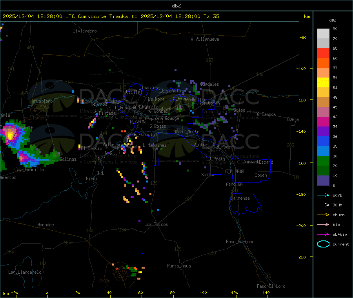Viewport: 353px width, 298px height.
Task: Click the timestamp header '2025/12/04 18:28:00 UTC Composite'
Action: click(54, 16)
